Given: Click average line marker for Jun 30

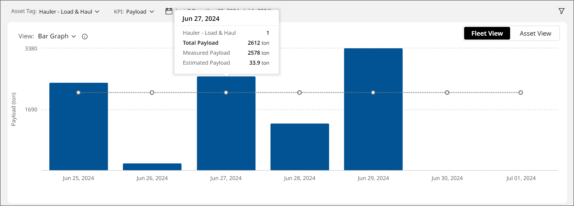Looking at the screenshot, I should [447, 92].
